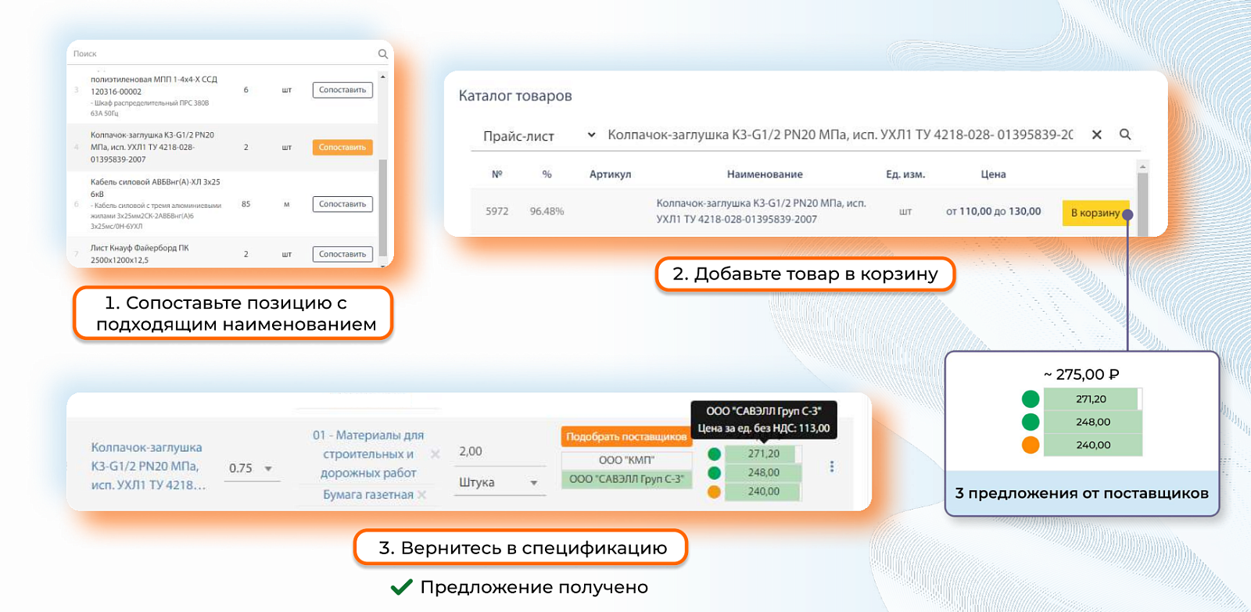Select ООО "САВЭЛЛ Груп С-3" supplier cell
The image size is (1251, 612).
tap(626, 479)
